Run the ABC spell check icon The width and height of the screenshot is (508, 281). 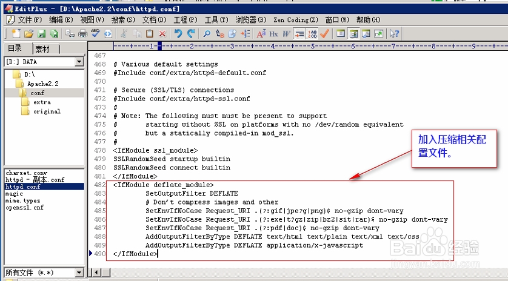click(x=95, y=33)
